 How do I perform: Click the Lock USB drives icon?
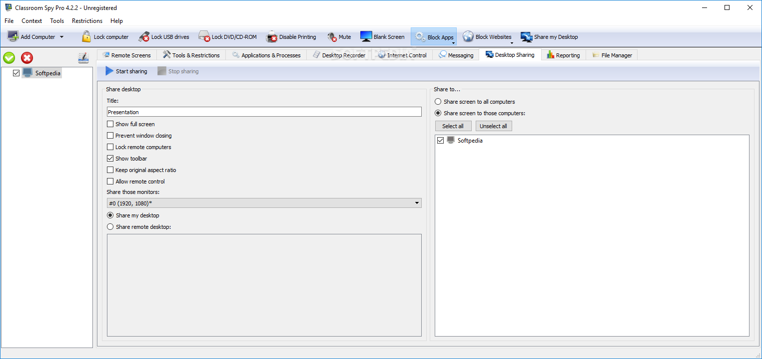coord(144,36)
